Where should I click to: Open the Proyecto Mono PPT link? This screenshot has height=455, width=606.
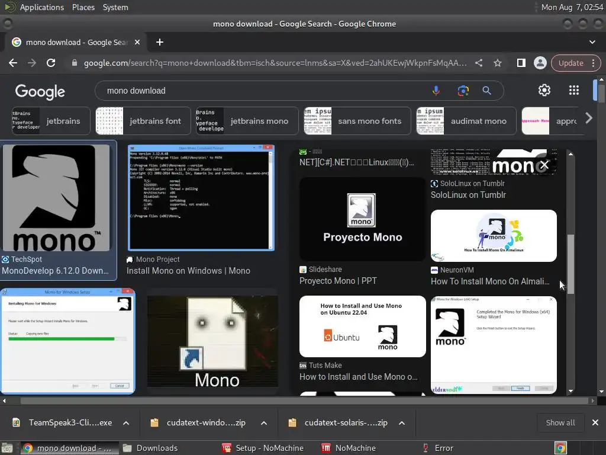(x=338, y=280)
